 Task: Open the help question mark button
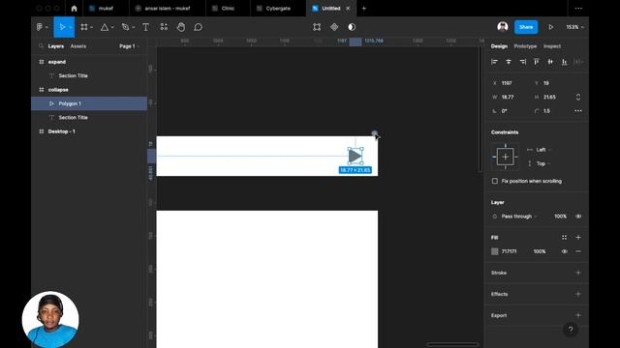571,330
